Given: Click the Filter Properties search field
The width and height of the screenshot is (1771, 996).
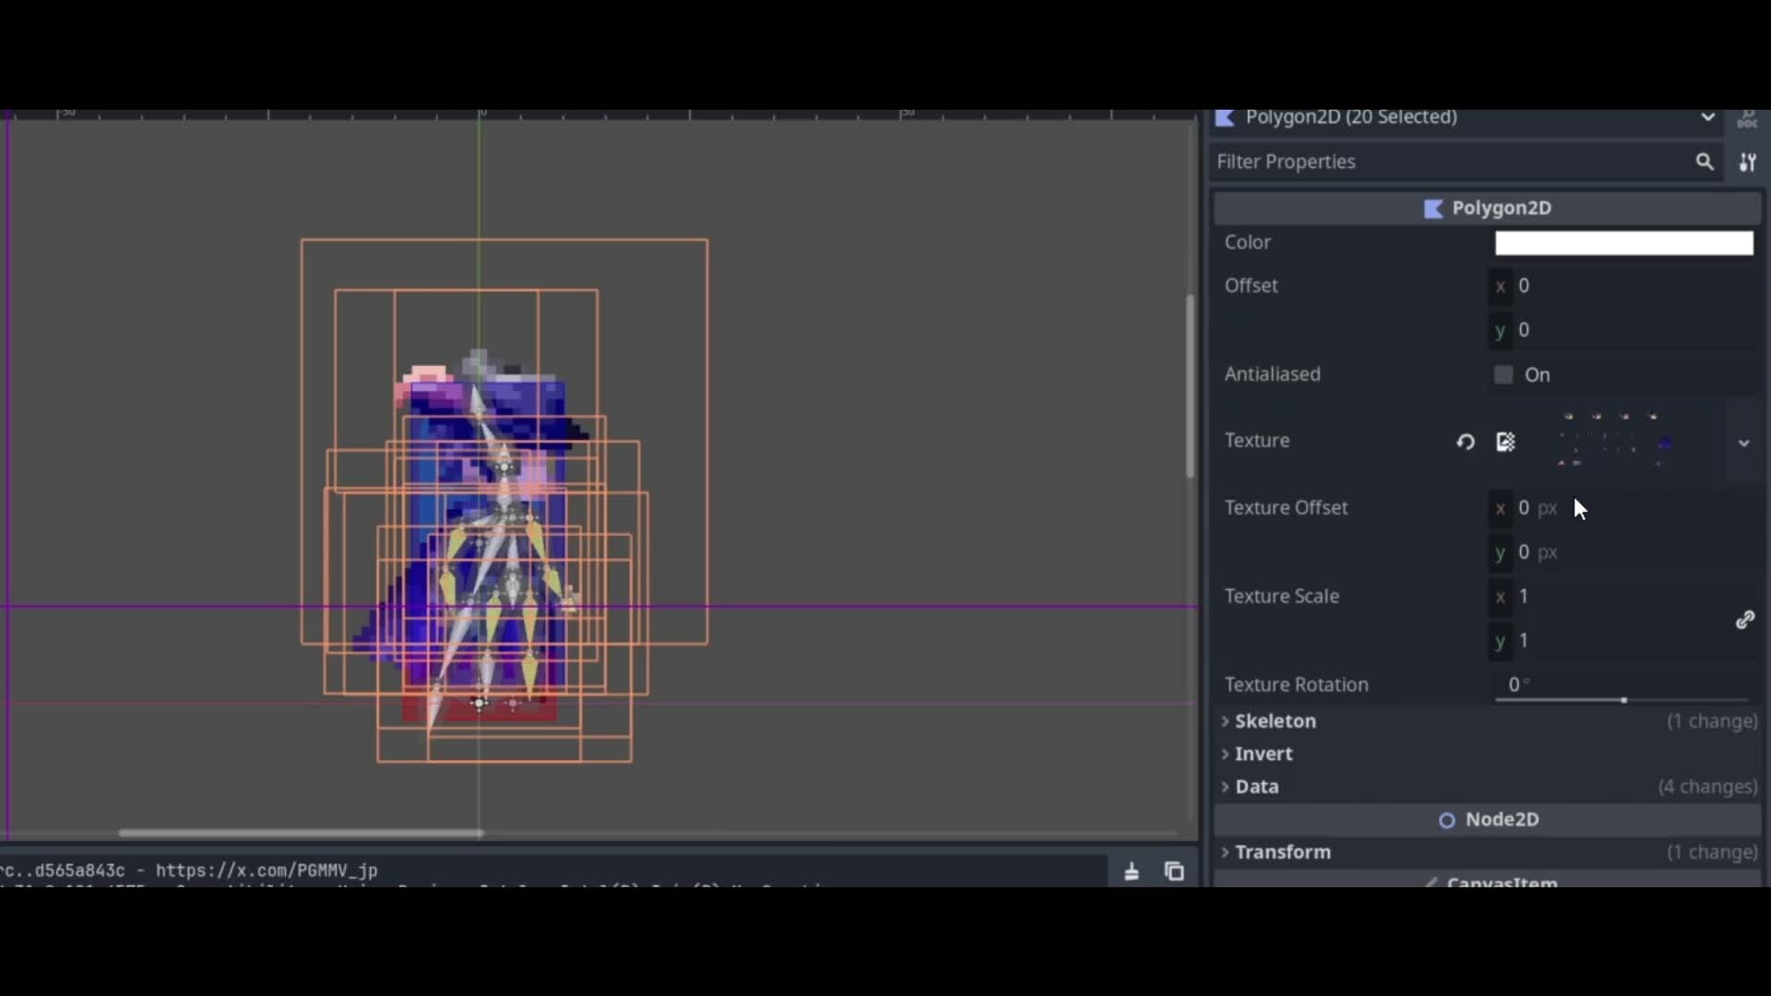Looking at the screenshot, I should click(1448, 162).
